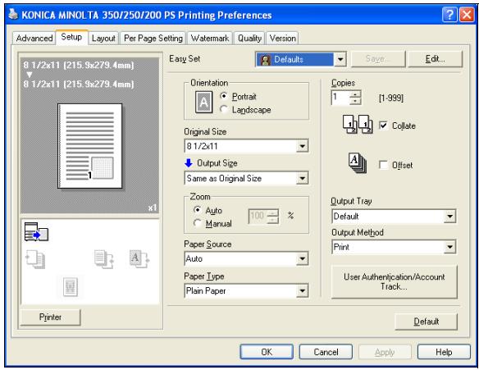Click the Edit... button
The image size is (479, 370).
pos(436,59)
